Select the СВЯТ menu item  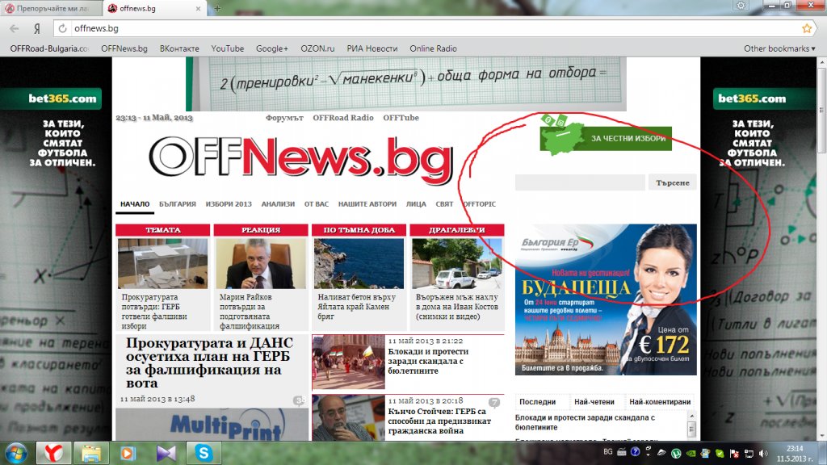(444, 204)
